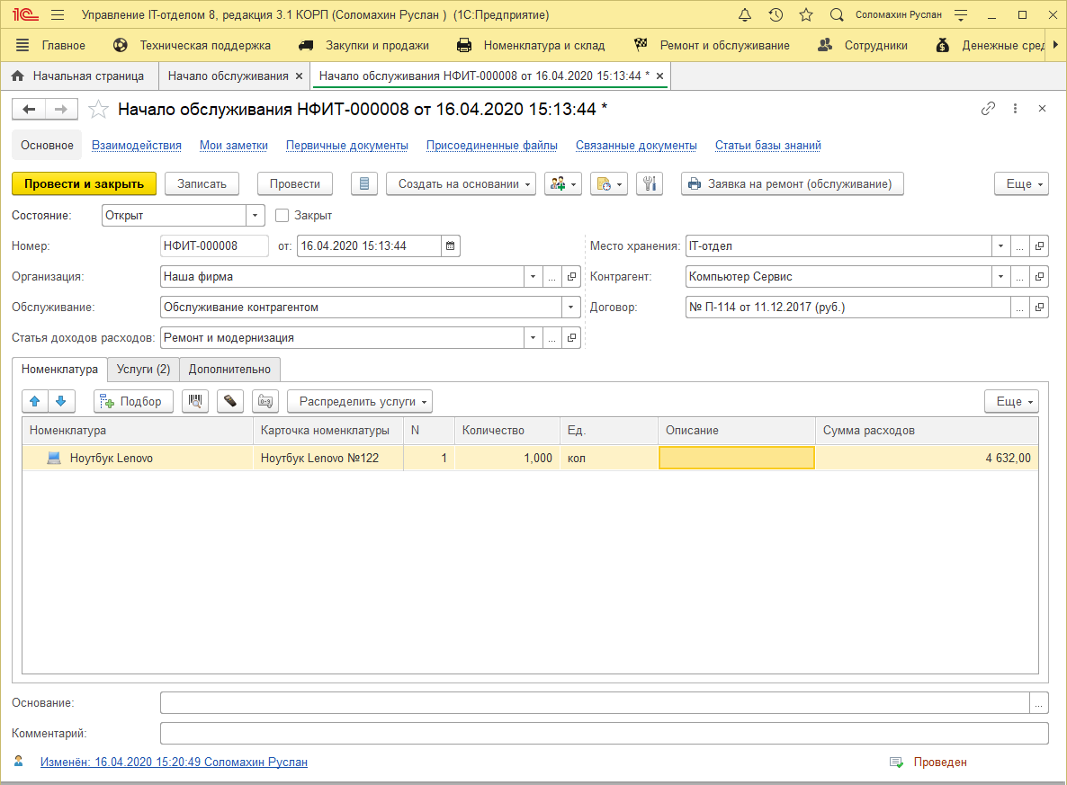Click the document movements report icon
The image size is (1067, 785).
pos(363,183)
